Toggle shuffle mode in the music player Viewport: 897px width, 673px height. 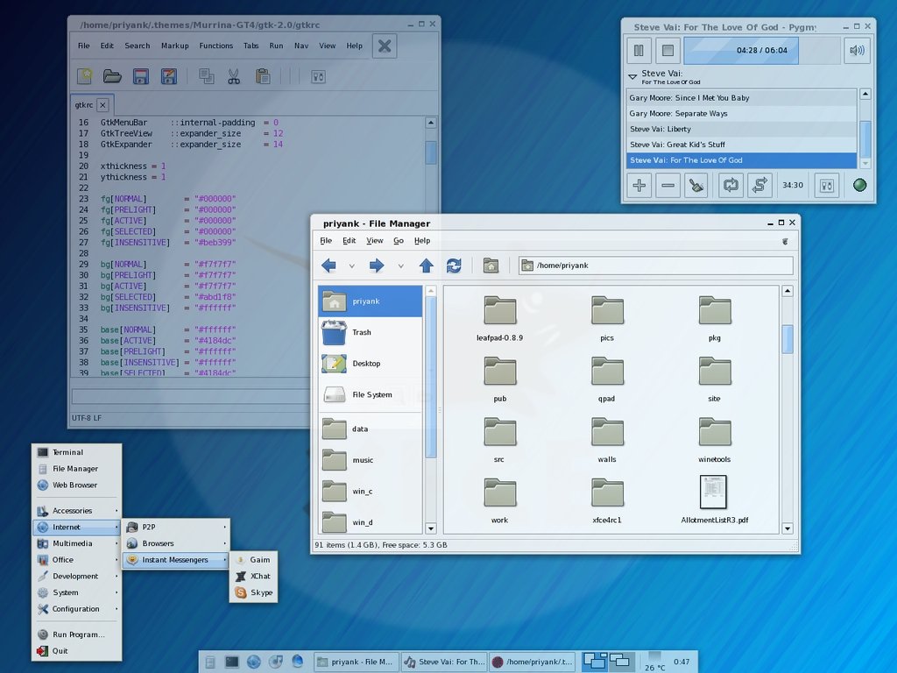tap(759, 186)
